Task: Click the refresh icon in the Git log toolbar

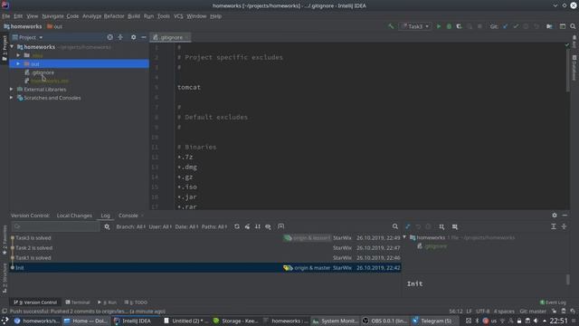Action: (237, 226)
